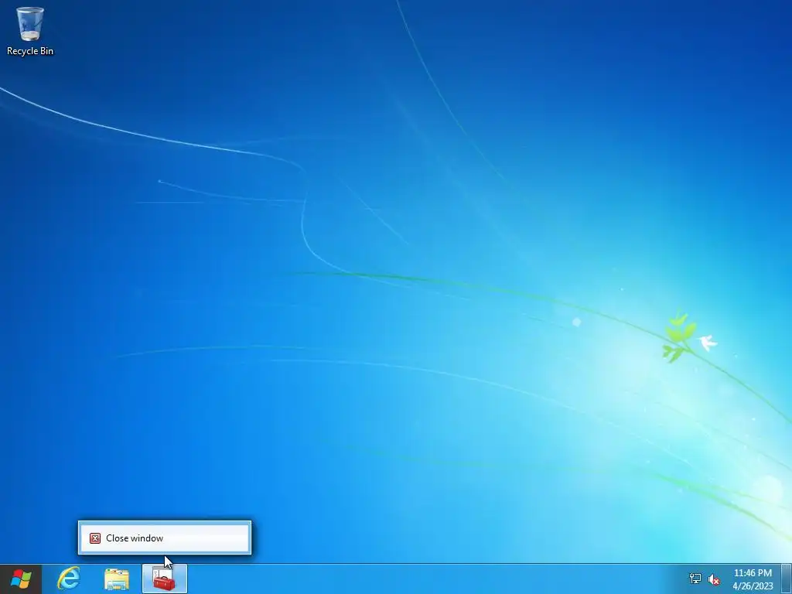Select the red toolbox taskbar icon
Screen dimensions: 792x594
coord(165,579)
